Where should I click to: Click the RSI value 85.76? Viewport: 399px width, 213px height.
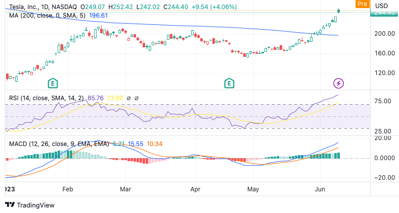pos(96,98)
